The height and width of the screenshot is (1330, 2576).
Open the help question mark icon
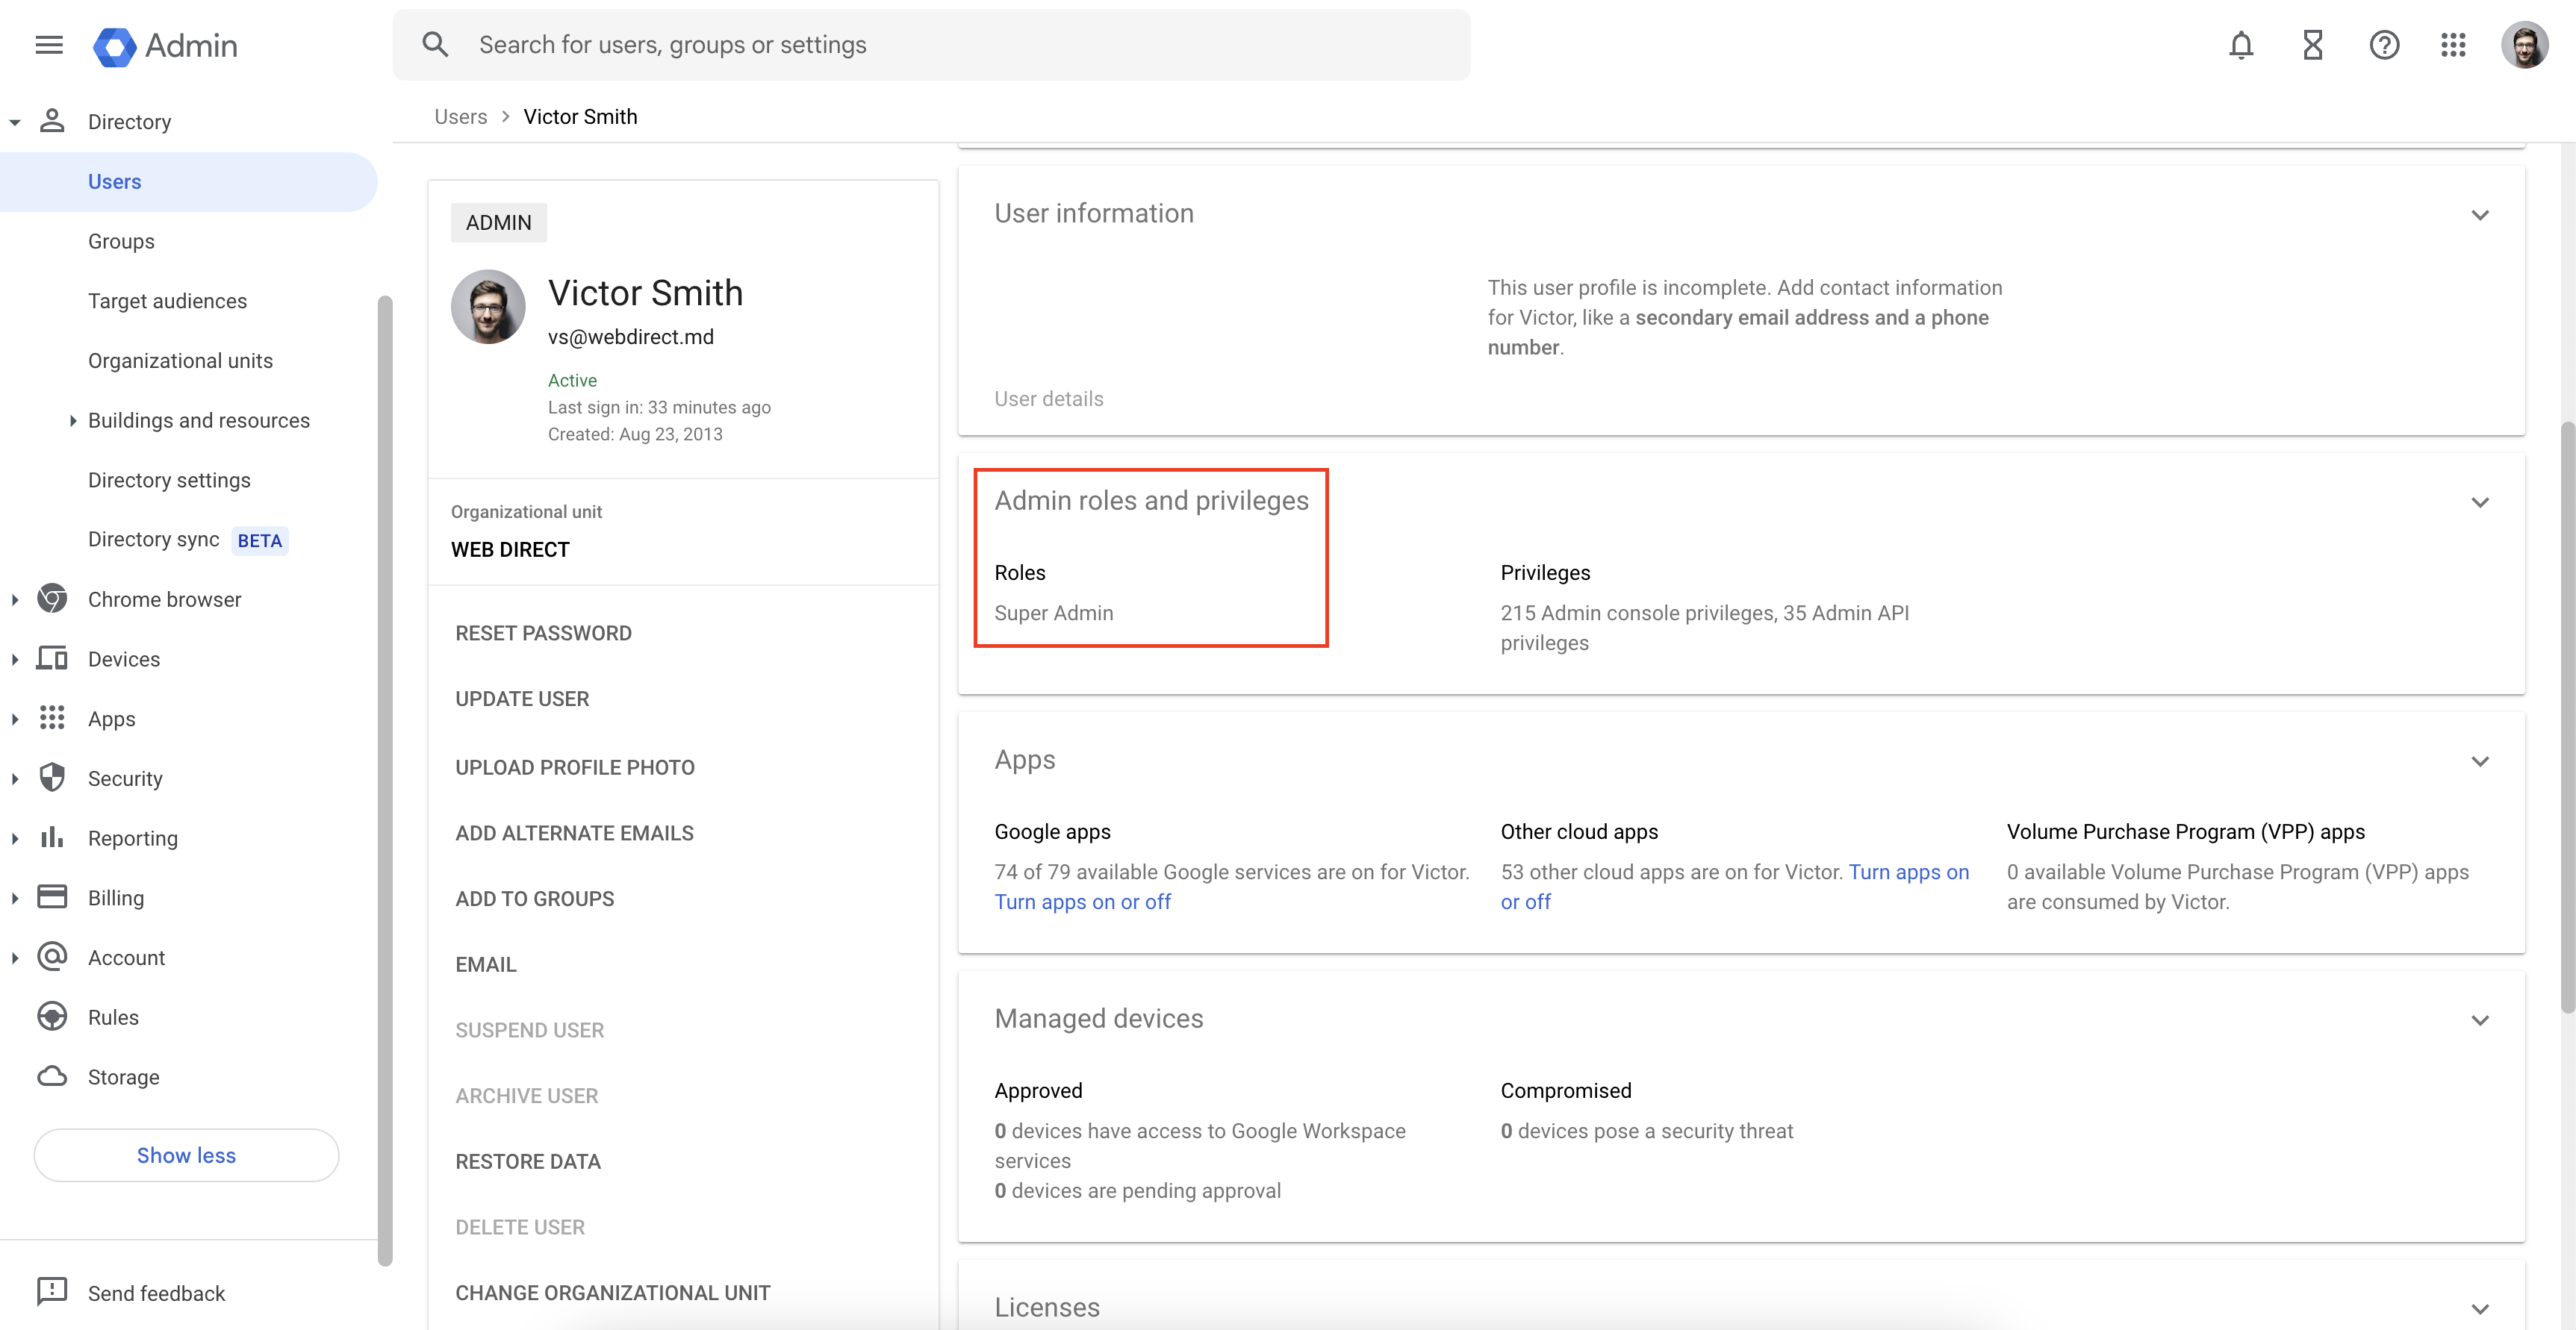2384,45
